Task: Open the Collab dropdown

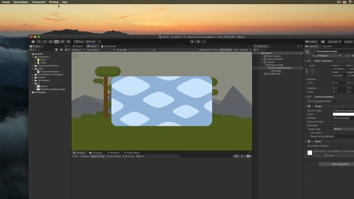Action: pyautogui.click(x=311, y=42)
